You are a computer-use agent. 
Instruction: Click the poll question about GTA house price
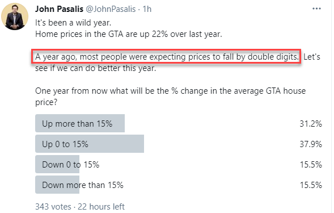(171, 97)
